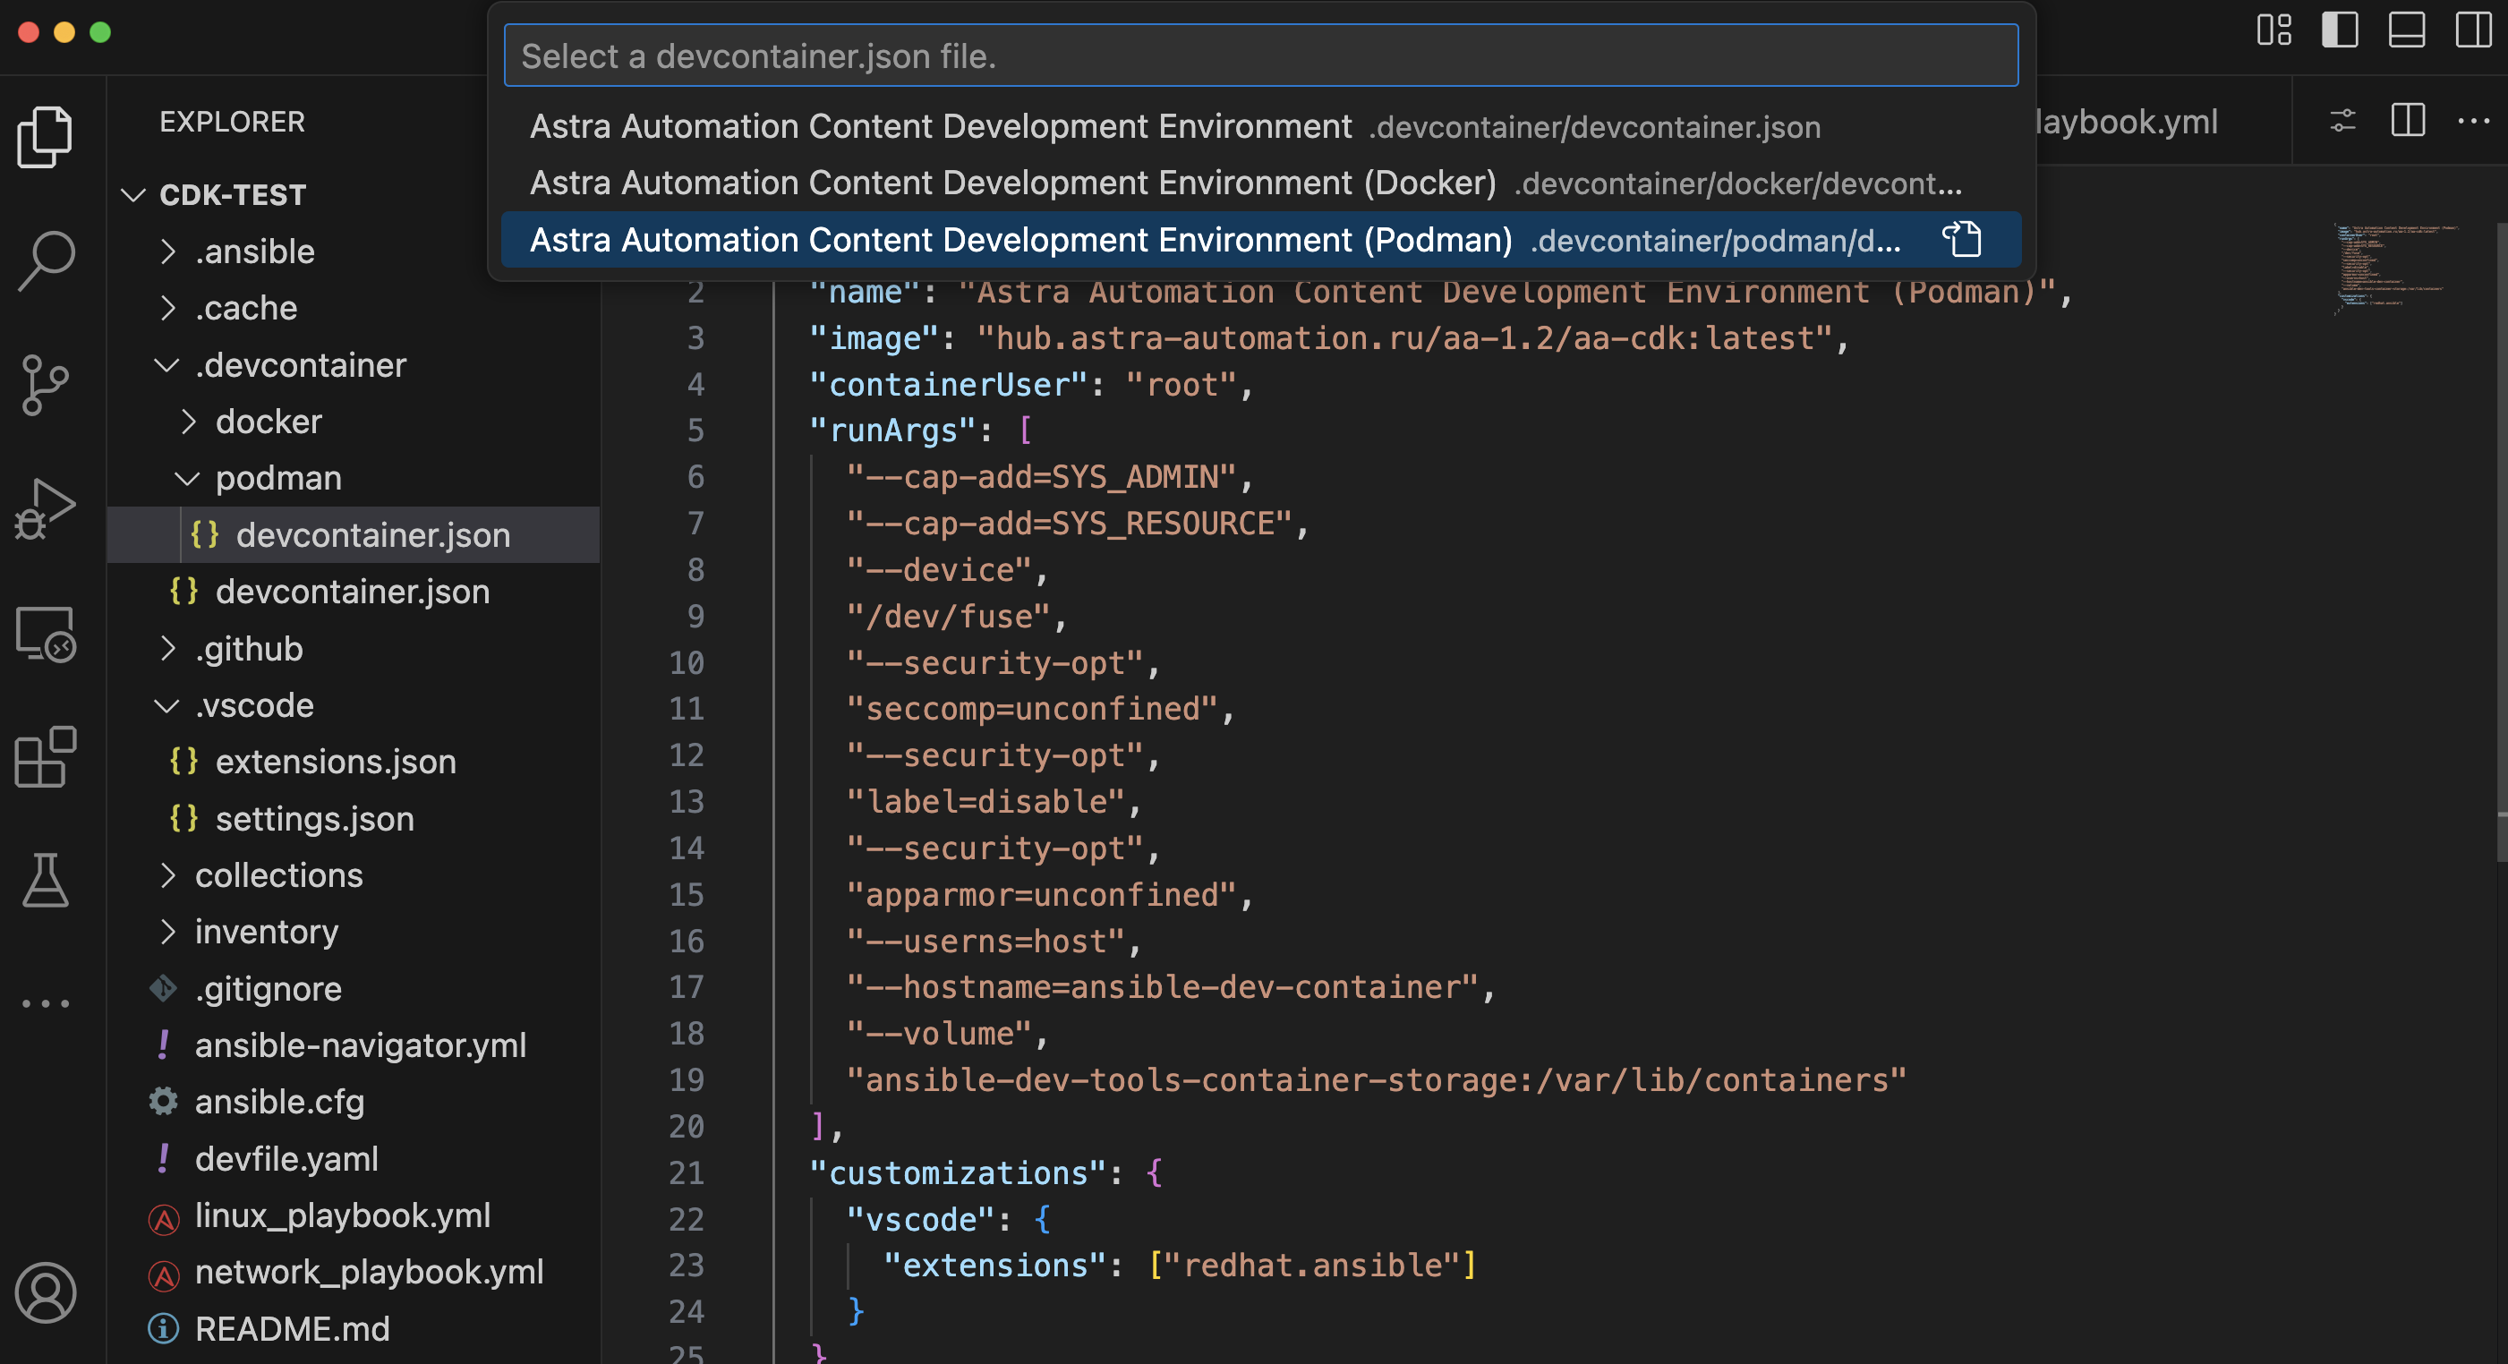Collapse the podman folder

pyautogui.click(x=277, y=478)
